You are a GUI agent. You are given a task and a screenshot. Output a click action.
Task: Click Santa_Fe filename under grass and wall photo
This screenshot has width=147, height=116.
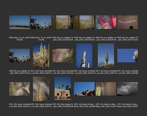(106, 105)
